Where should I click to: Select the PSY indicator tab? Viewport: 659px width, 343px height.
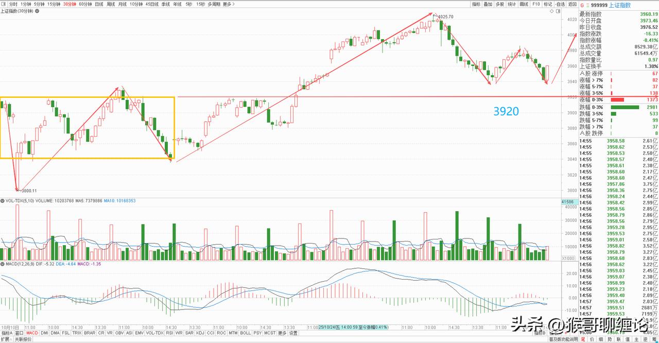tap(257, 333)
